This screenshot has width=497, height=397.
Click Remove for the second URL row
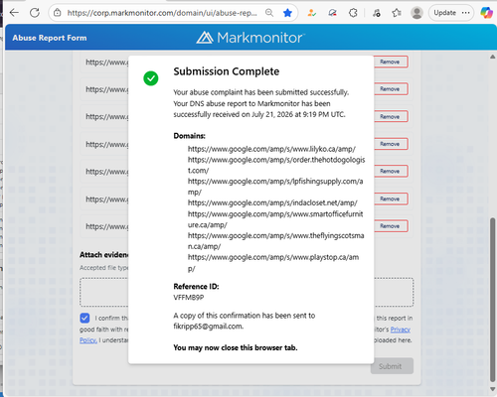390,89
